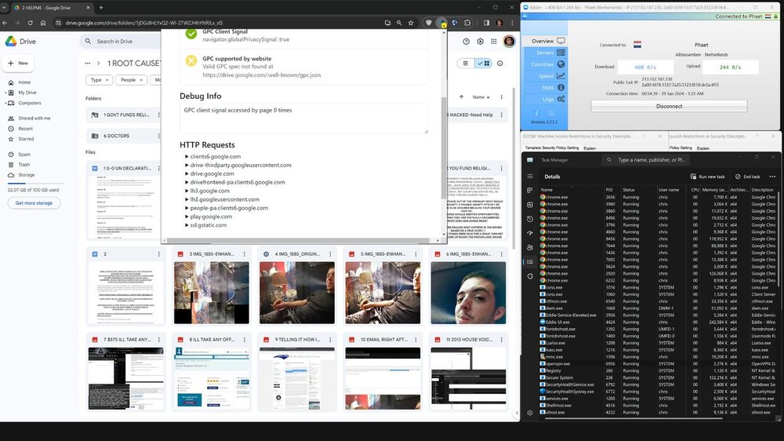This screenshot has width=784, height=441.
Task: Open the Countries tab in Eddie
Action: pyautogui.click(x=546, y=64)
